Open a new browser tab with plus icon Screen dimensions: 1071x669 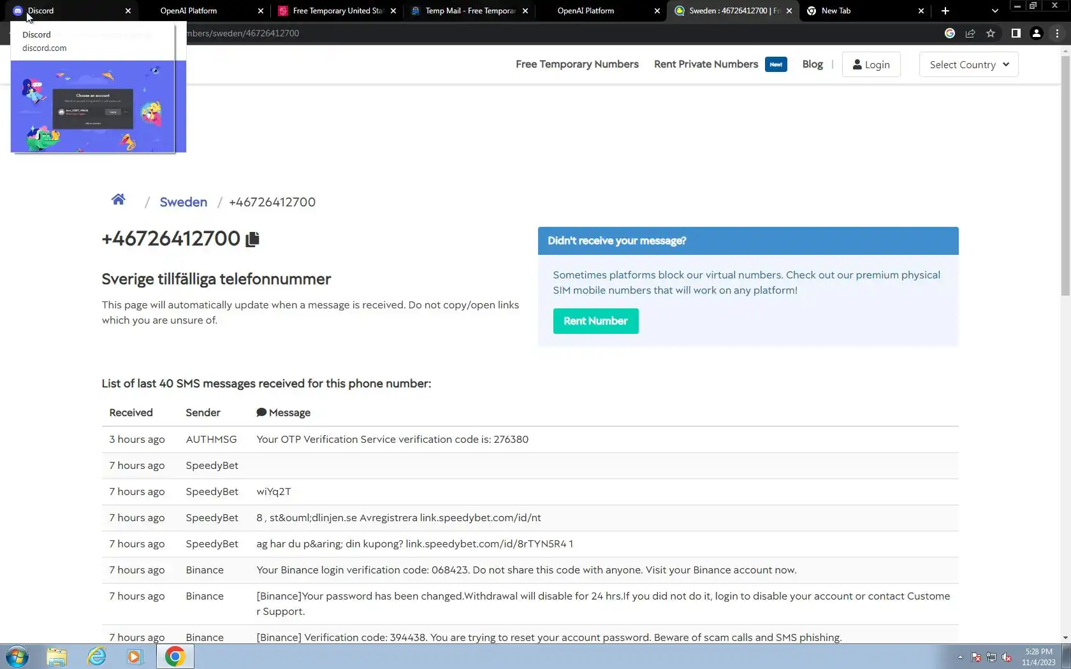[x=945, y=11]
